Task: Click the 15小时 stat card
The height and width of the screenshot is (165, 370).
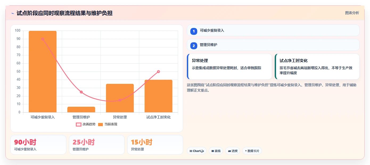Action: pyautogui.click(x=155, y=145)
